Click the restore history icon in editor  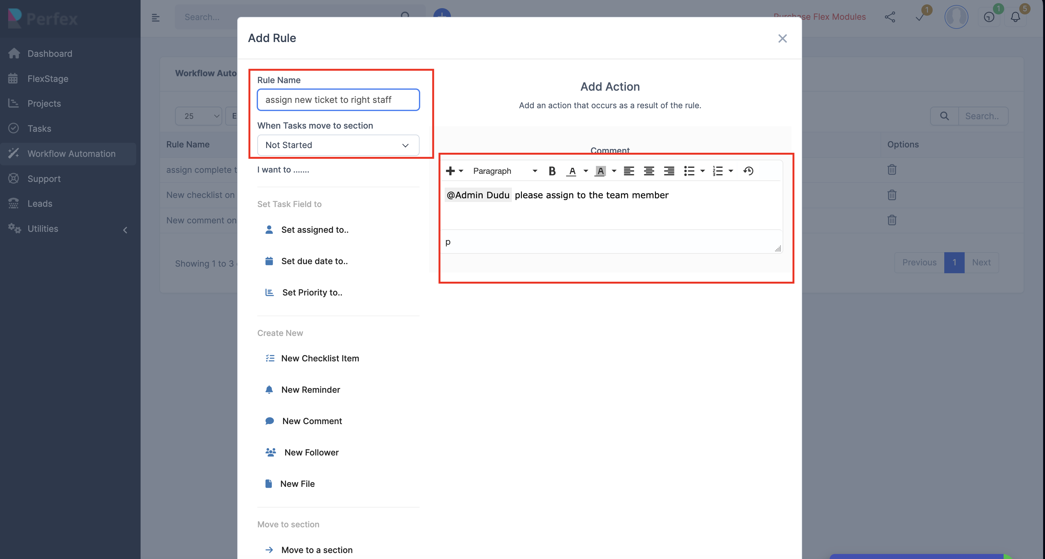[748, 171]
